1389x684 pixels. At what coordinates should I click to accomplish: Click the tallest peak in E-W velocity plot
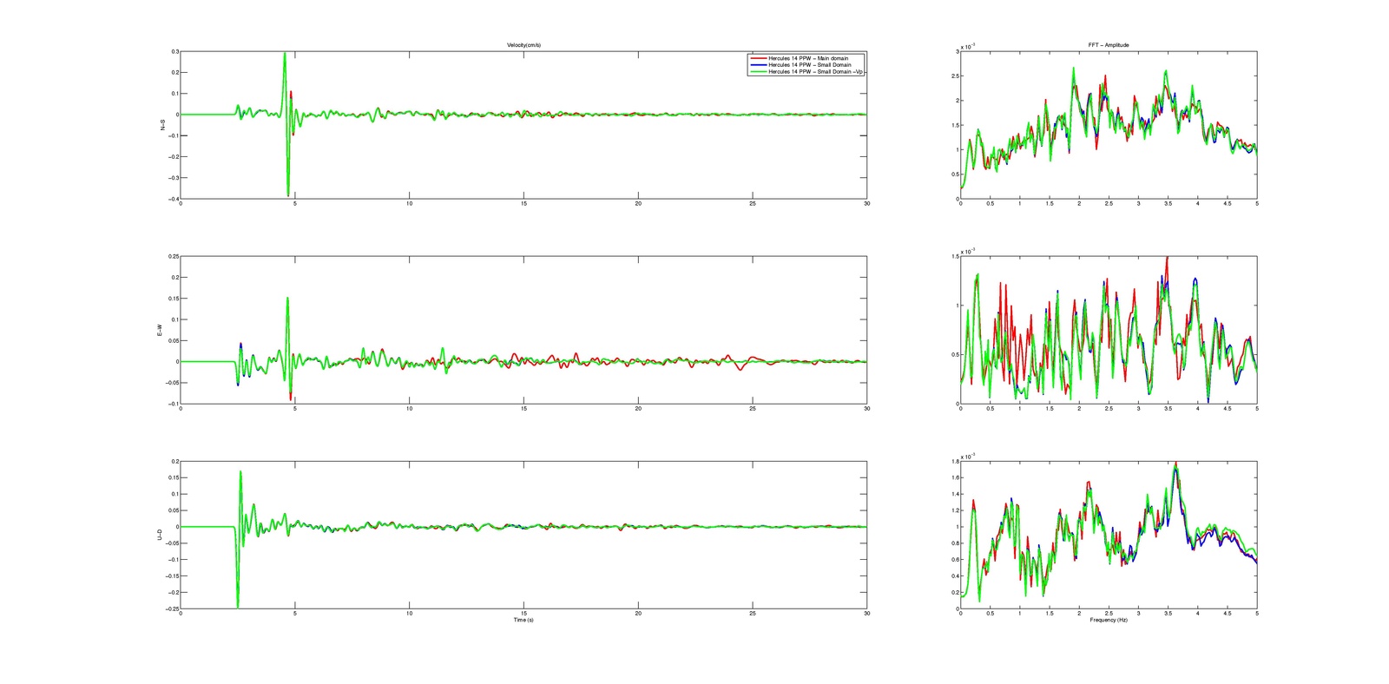pos(287,299)
